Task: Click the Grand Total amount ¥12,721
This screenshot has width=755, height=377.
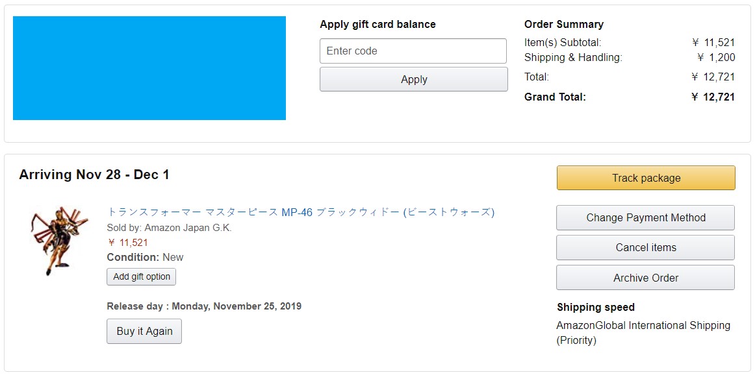Action: (713, 97)
